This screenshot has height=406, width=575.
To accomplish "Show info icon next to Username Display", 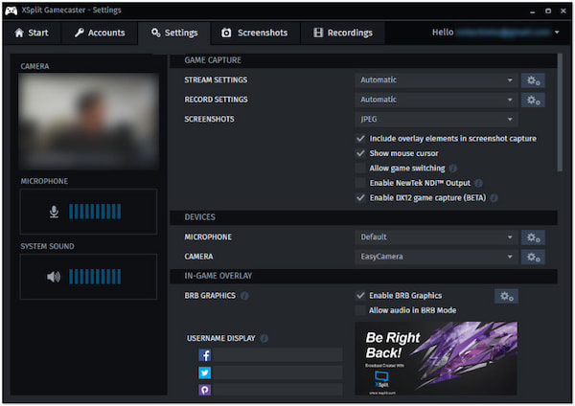I will click(264, 338).
